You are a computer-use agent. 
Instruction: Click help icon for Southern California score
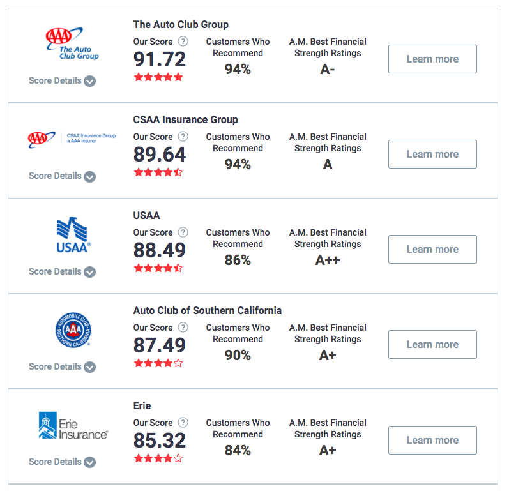(183, 328)
